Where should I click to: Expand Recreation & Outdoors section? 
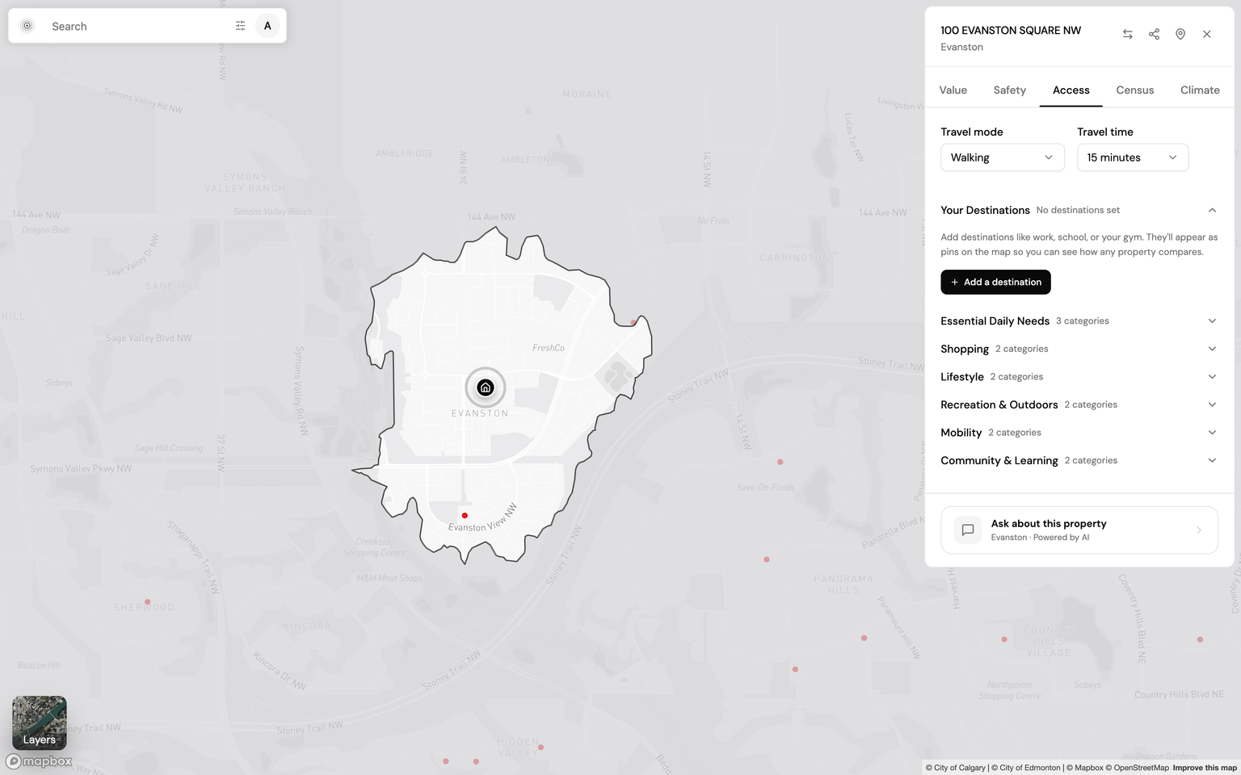[1079, 404]
